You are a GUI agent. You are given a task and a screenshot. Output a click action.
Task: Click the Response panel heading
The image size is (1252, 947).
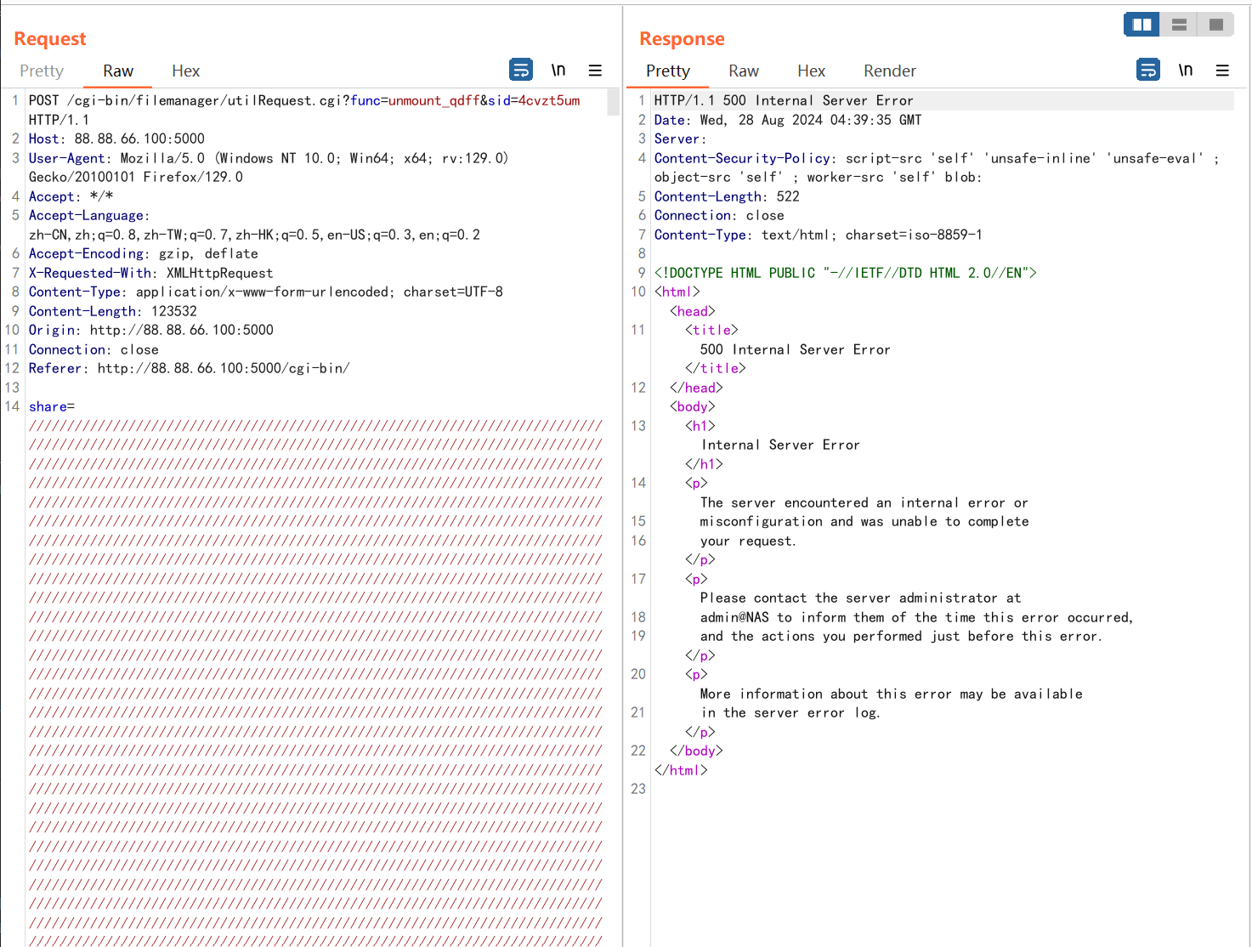pyautogui.click(x=682, y=38)
